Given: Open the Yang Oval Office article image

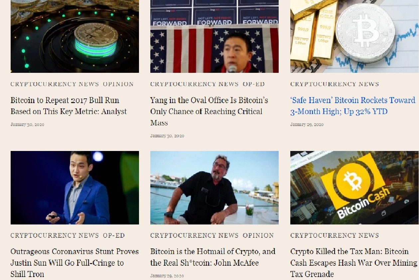Looking at the screenshot, I should 214,36.
